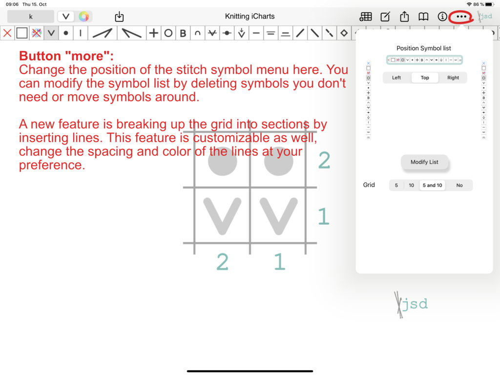
Task: Select the red X delete symbol
Action: pos(7,33)
